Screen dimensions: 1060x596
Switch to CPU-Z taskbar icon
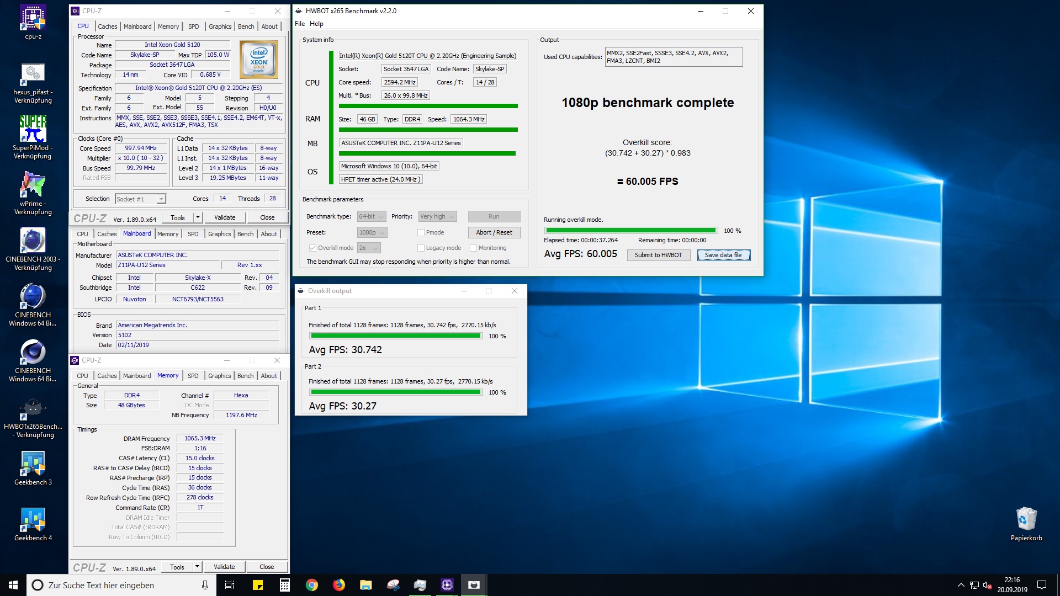(x=447, y=585)
